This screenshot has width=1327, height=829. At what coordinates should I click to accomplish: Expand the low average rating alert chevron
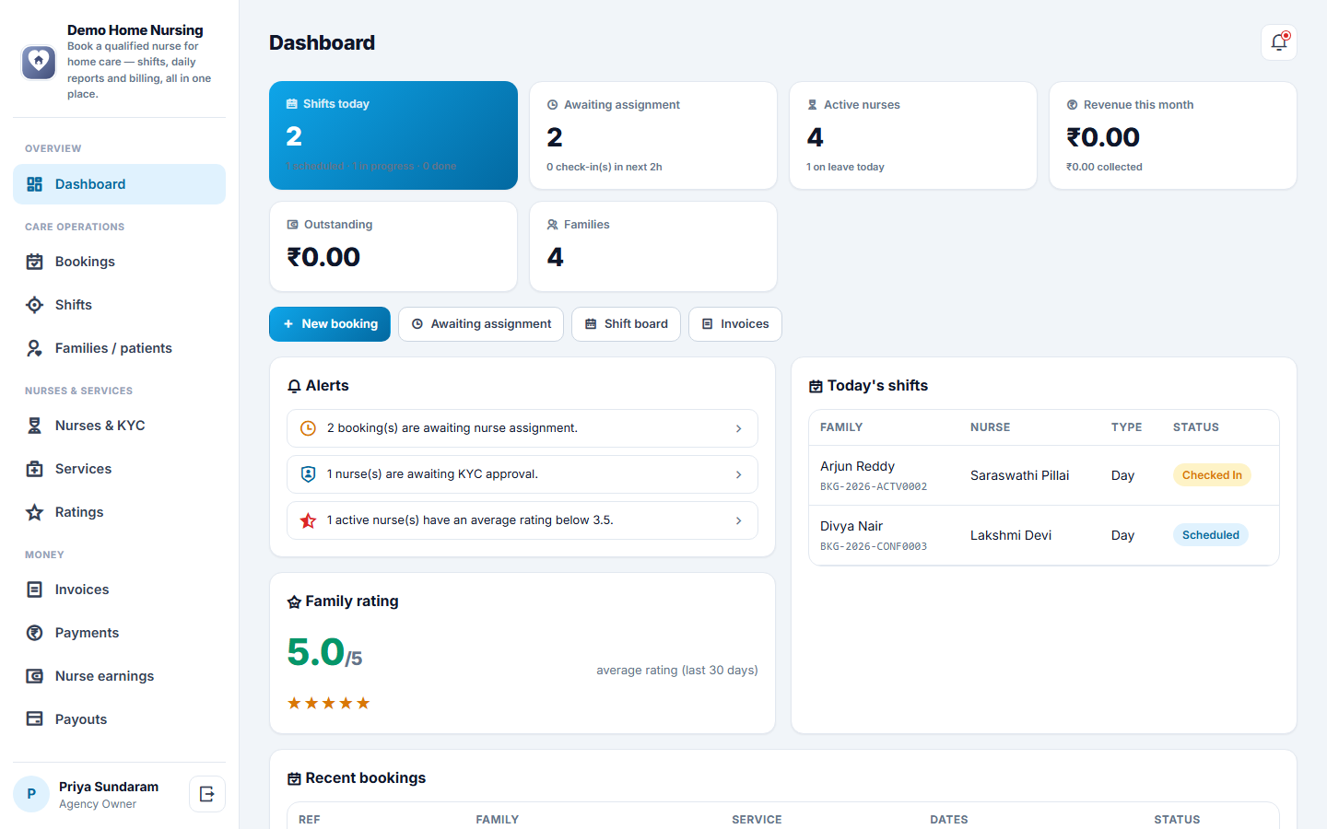click(x=738, y=520)
